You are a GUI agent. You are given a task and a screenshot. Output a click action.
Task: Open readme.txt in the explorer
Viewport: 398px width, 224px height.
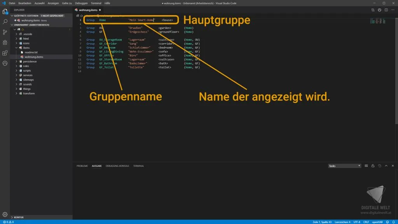point(31,52)
